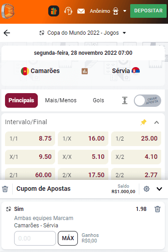Open the headset support help icon
Image resolution: width=168 pixels, height=252 pixels.
pos(68,11)
